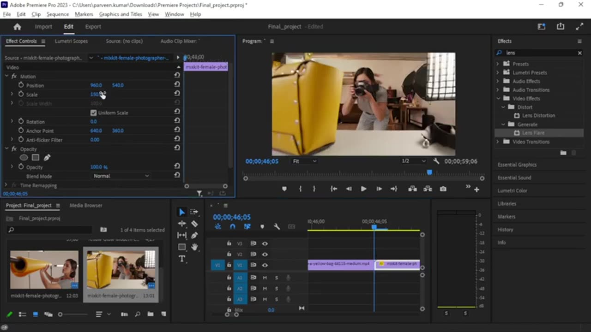Play the program monitor video

click(x=363, y=189)
